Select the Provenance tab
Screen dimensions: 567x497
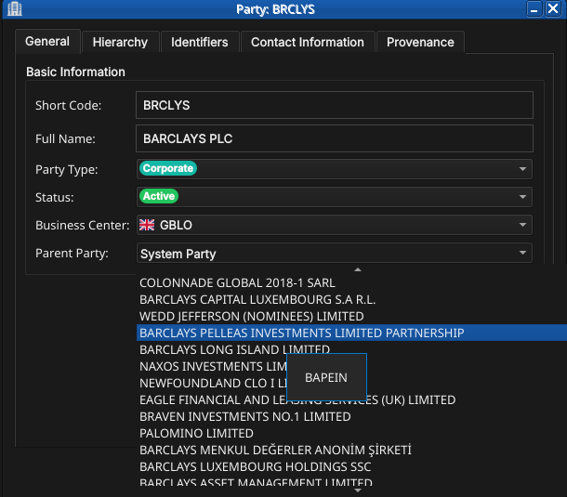pyautogui.click(x=420, y=42)
